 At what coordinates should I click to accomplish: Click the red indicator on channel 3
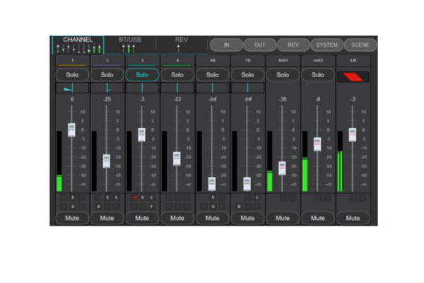134,197
